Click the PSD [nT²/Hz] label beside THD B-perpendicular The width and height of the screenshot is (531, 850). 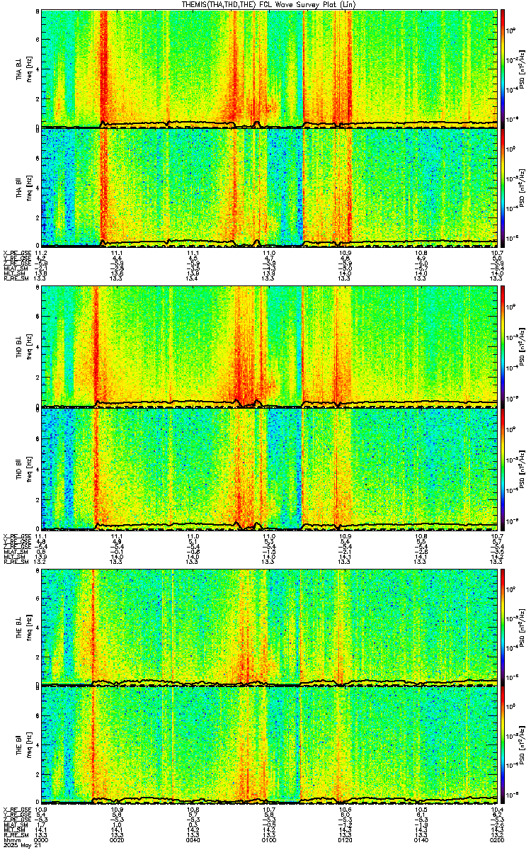coord(523,346)
